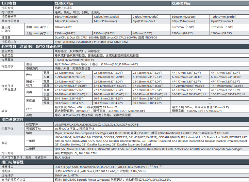Click the "打印机内存" row label
This screenshot has height=182, width=249.
point(9,42)
